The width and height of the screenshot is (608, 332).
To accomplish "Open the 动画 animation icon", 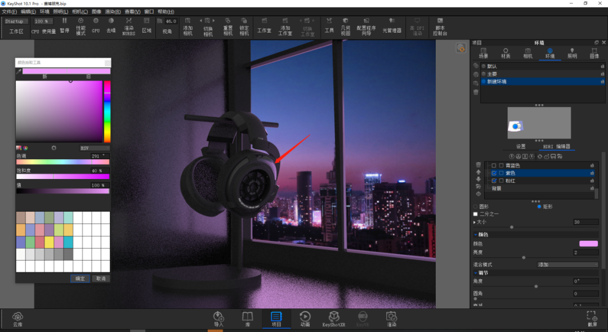I will coord(305,319).
